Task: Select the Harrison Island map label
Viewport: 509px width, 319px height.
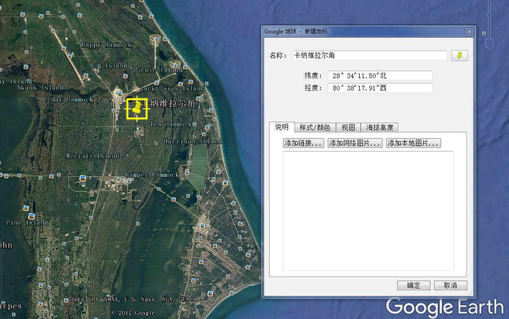Action: 193,141
